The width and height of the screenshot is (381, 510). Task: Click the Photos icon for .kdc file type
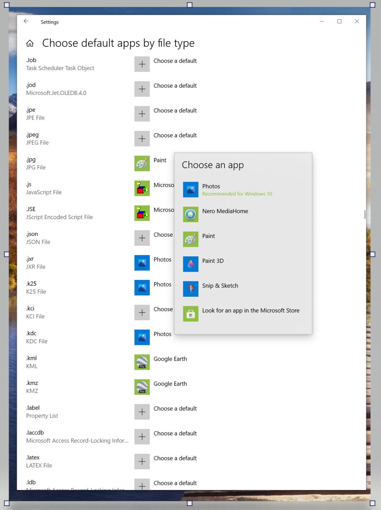[x=142, y=337]
